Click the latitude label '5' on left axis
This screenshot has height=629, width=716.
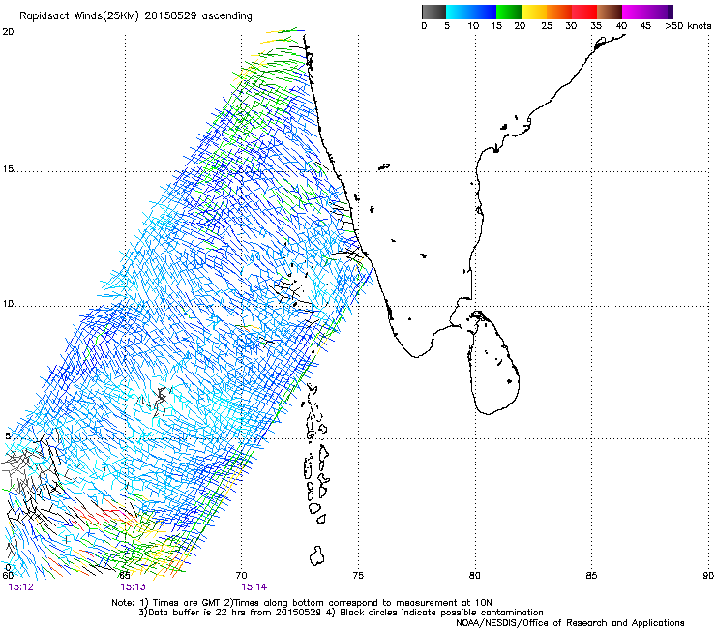[8, 436]
